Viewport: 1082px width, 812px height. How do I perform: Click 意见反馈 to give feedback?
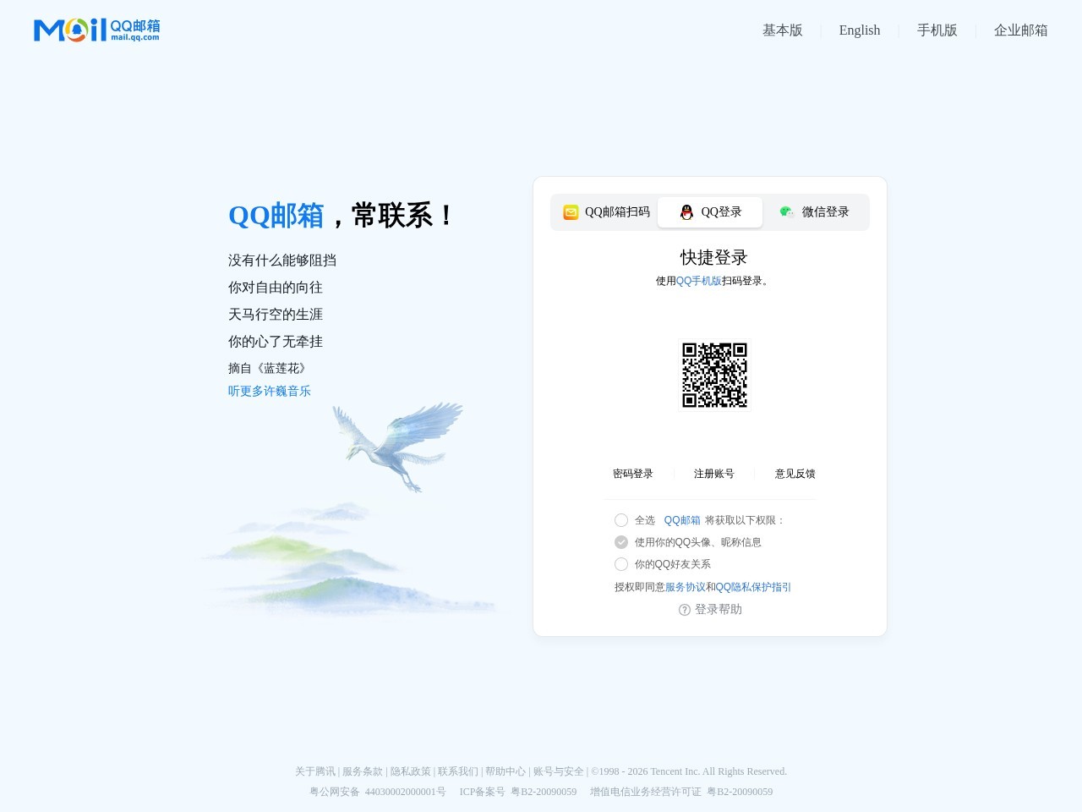794,474
